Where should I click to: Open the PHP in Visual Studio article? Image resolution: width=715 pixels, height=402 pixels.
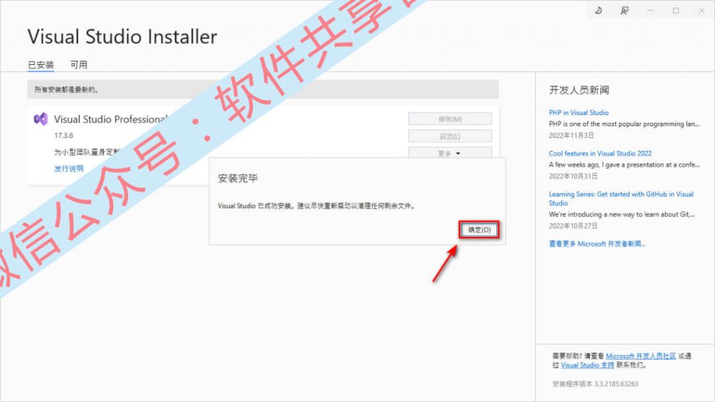[x=579, y=112]
